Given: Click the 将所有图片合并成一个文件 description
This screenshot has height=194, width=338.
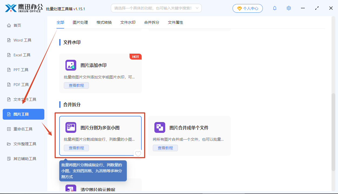Looking at the screenshot, I should click(188, 139).
